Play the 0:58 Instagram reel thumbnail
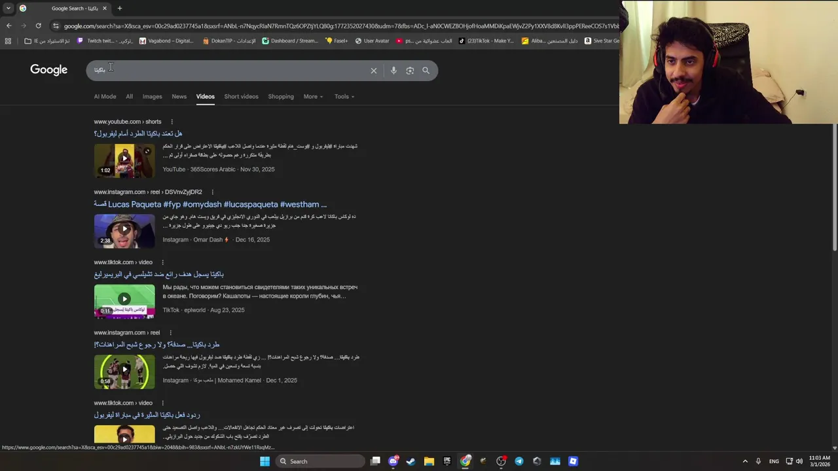The height and width of the screenshot is (471, 838). pyautogui.click(x=124, y=372)
